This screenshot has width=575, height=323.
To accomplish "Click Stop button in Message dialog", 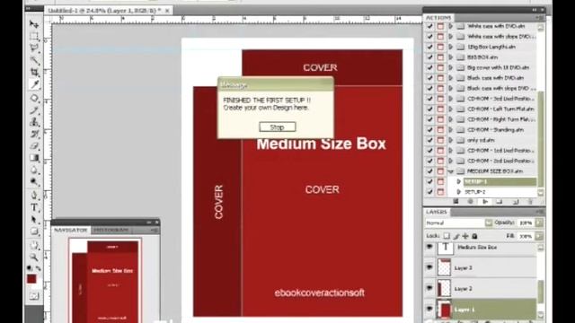I will click(278, 127).
